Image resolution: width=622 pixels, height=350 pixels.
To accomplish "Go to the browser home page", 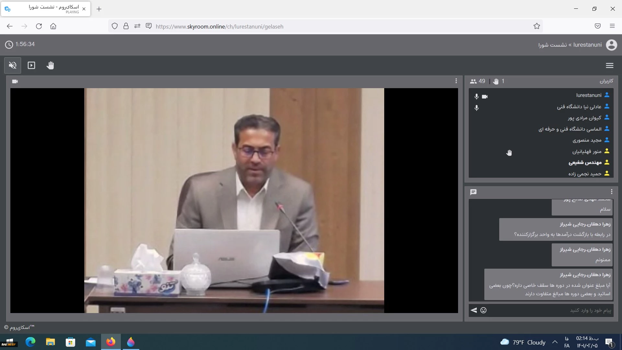I will click(53, 26).
